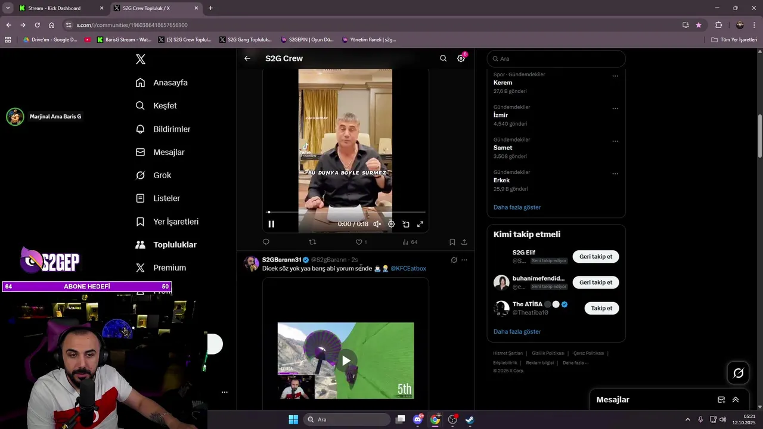763x429 pixels.
Task: Reload the current page
Action: click(x=37, y=25)
